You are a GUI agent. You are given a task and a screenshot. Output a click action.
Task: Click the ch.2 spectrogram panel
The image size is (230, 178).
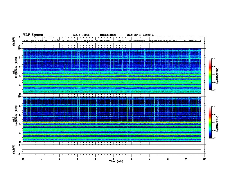(x=112, y=119)
